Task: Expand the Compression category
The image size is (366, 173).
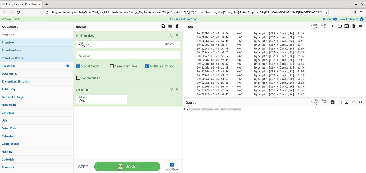Action: 37,144
